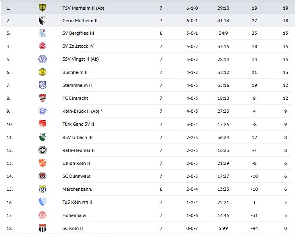The width and height of the screenshot is (295, 234).
Task: Click the TSV Merheim II club crest
Action: 42,8
